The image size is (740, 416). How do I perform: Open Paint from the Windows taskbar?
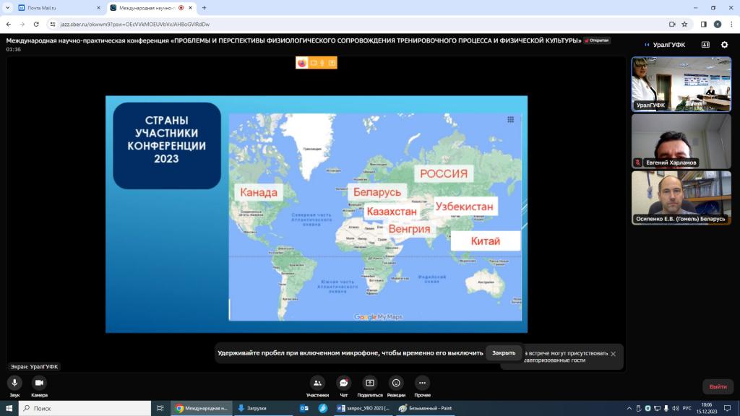click(426, 408)
